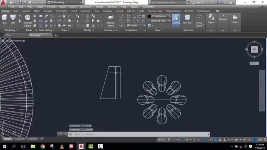
Task: Click the New drawing icon in Quick Access toolbar
Action: pos(11,2)
